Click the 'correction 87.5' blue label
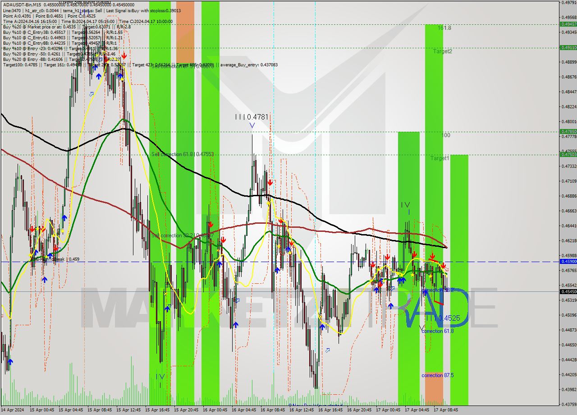 click(x=438, y=375)
